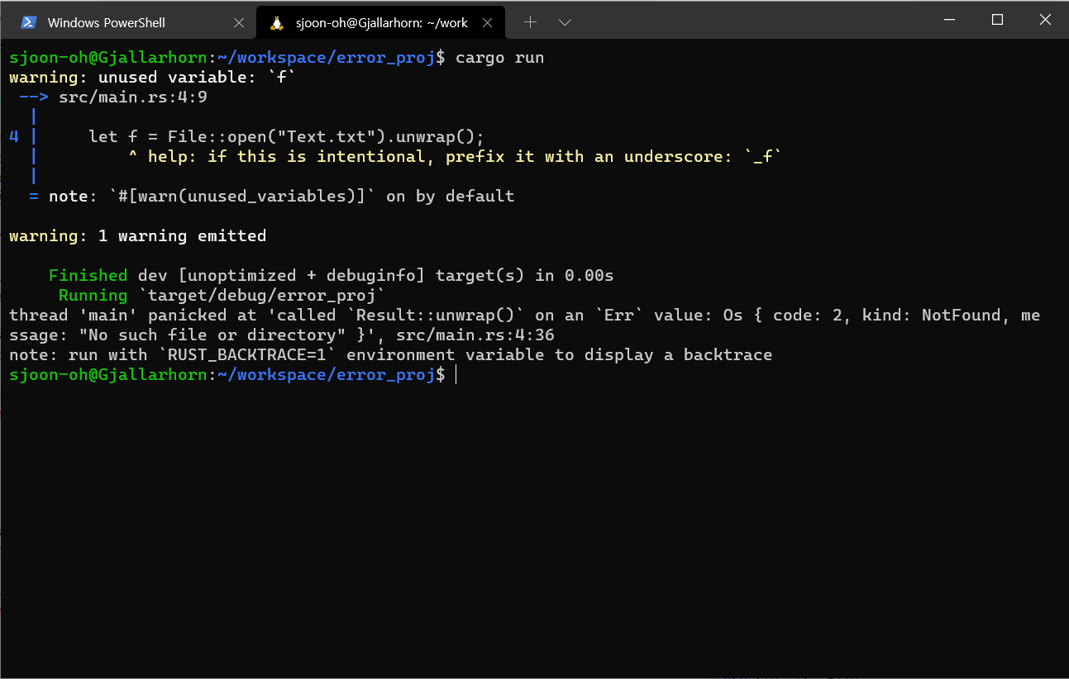Click the 'src/main.rs:4:9' location text
This screenshot has width=1069, height=679.
coord(133,97)
